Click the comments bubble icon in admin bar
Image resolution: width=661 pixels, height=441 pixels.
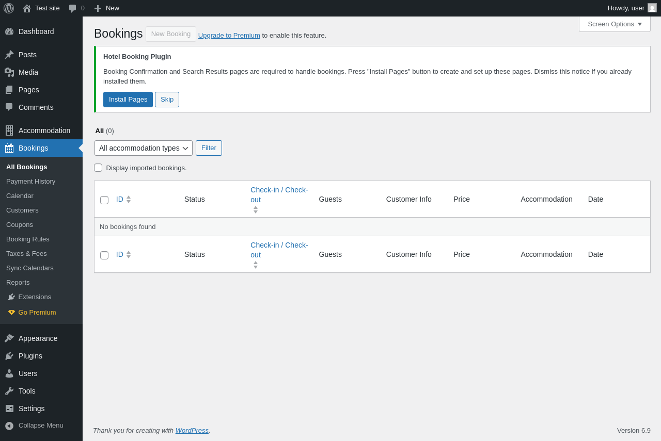(x=73, y=8)
